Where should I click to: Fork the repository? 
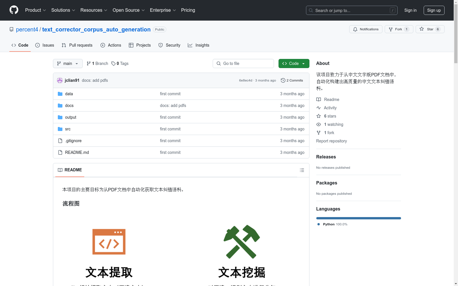pos(399,29)
